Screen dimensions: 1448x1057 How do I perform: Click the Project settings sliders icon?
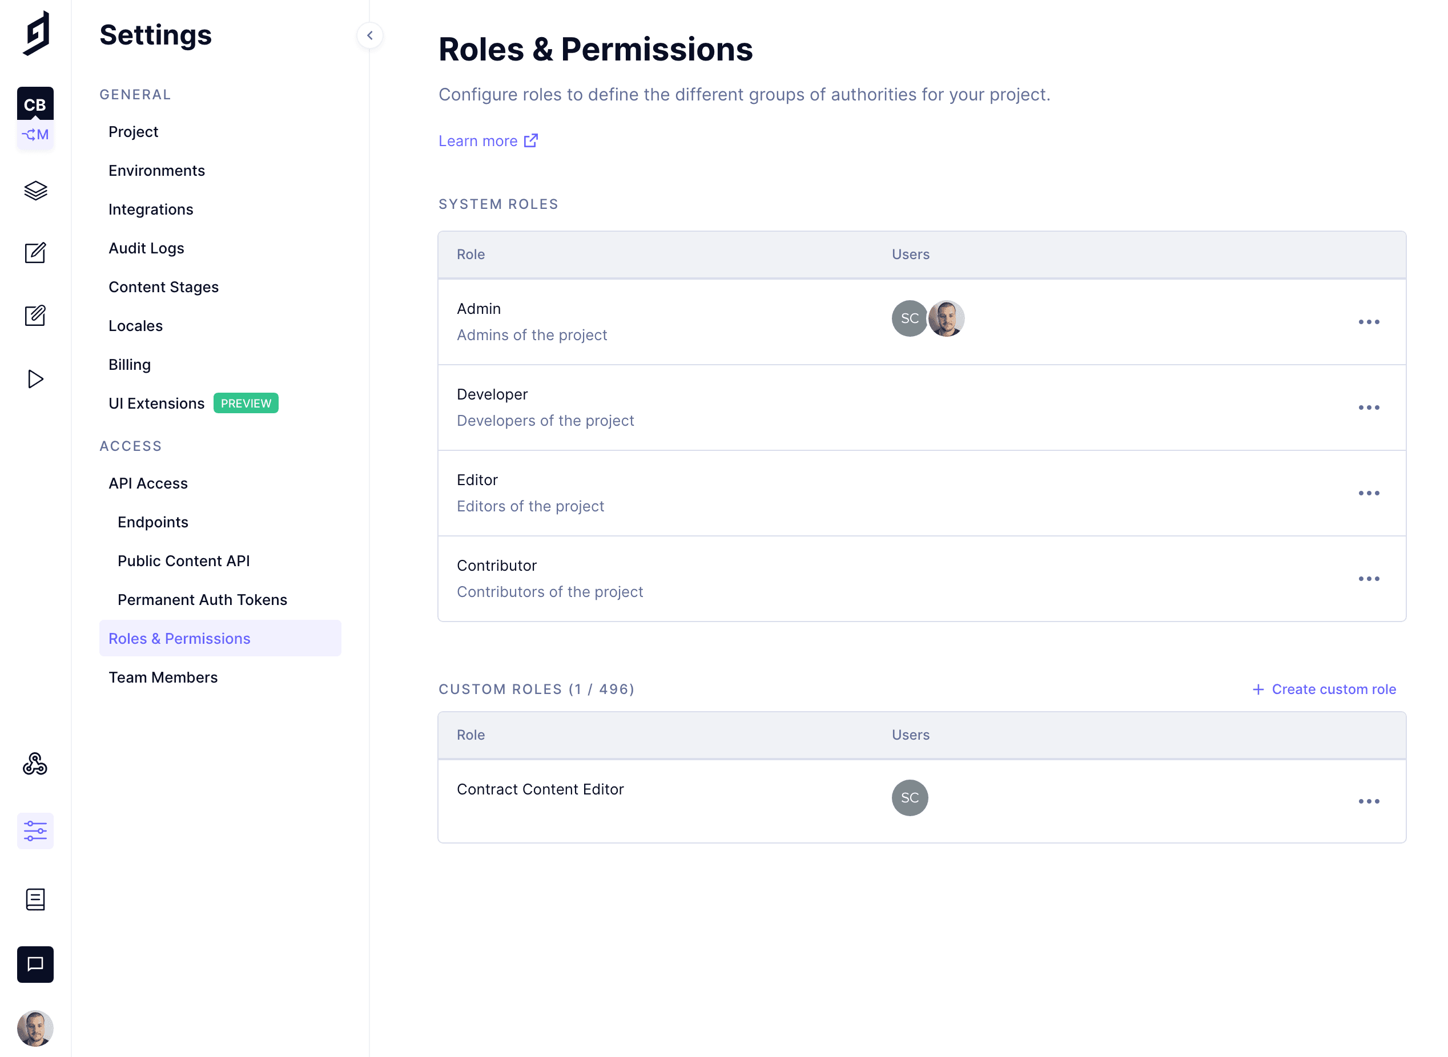(x=35, y=831)
